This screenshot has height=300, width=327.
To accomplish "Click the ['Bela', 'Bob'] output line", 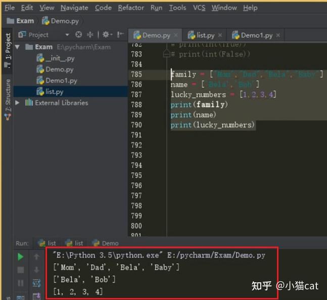I will coord(84,279).
